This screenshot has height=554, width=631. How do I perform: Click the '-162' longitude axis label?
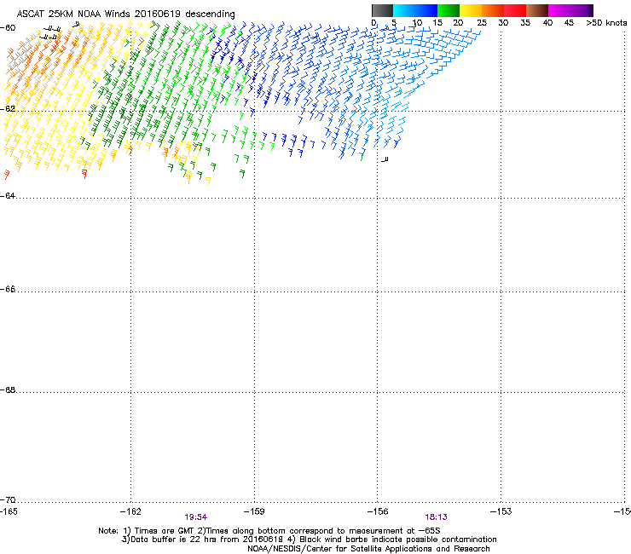pyautogui.click(x=130, y=511)
